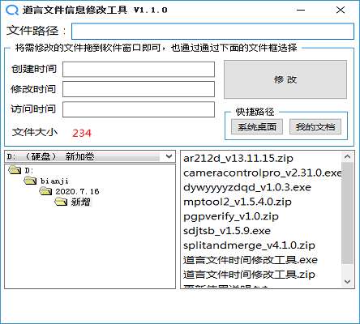Click the folder icon next to 新增
The image size is (360, 324).
click(x=61, y=202)
